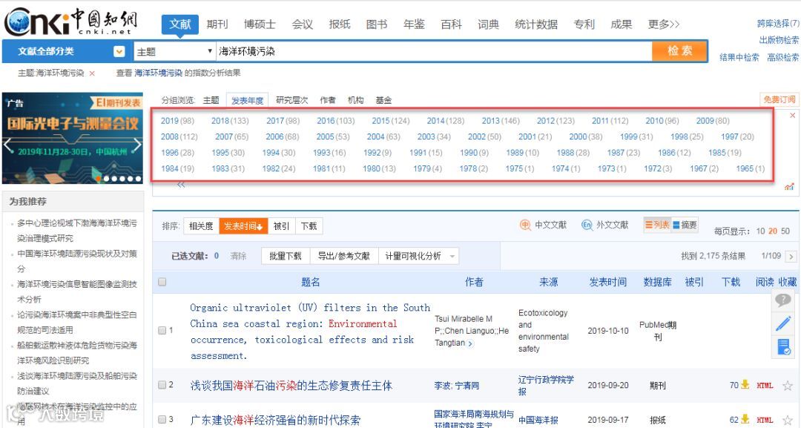The image size is (801, 428).
Task: Filter by year 2013(146)
Action: (500, 121)
